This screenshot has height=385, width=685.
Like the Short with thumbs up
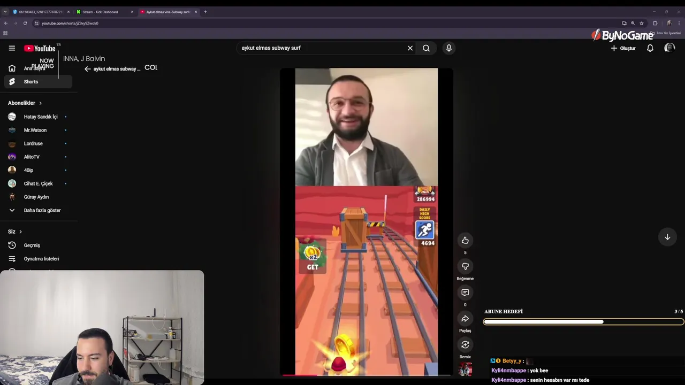pos(465,241)
